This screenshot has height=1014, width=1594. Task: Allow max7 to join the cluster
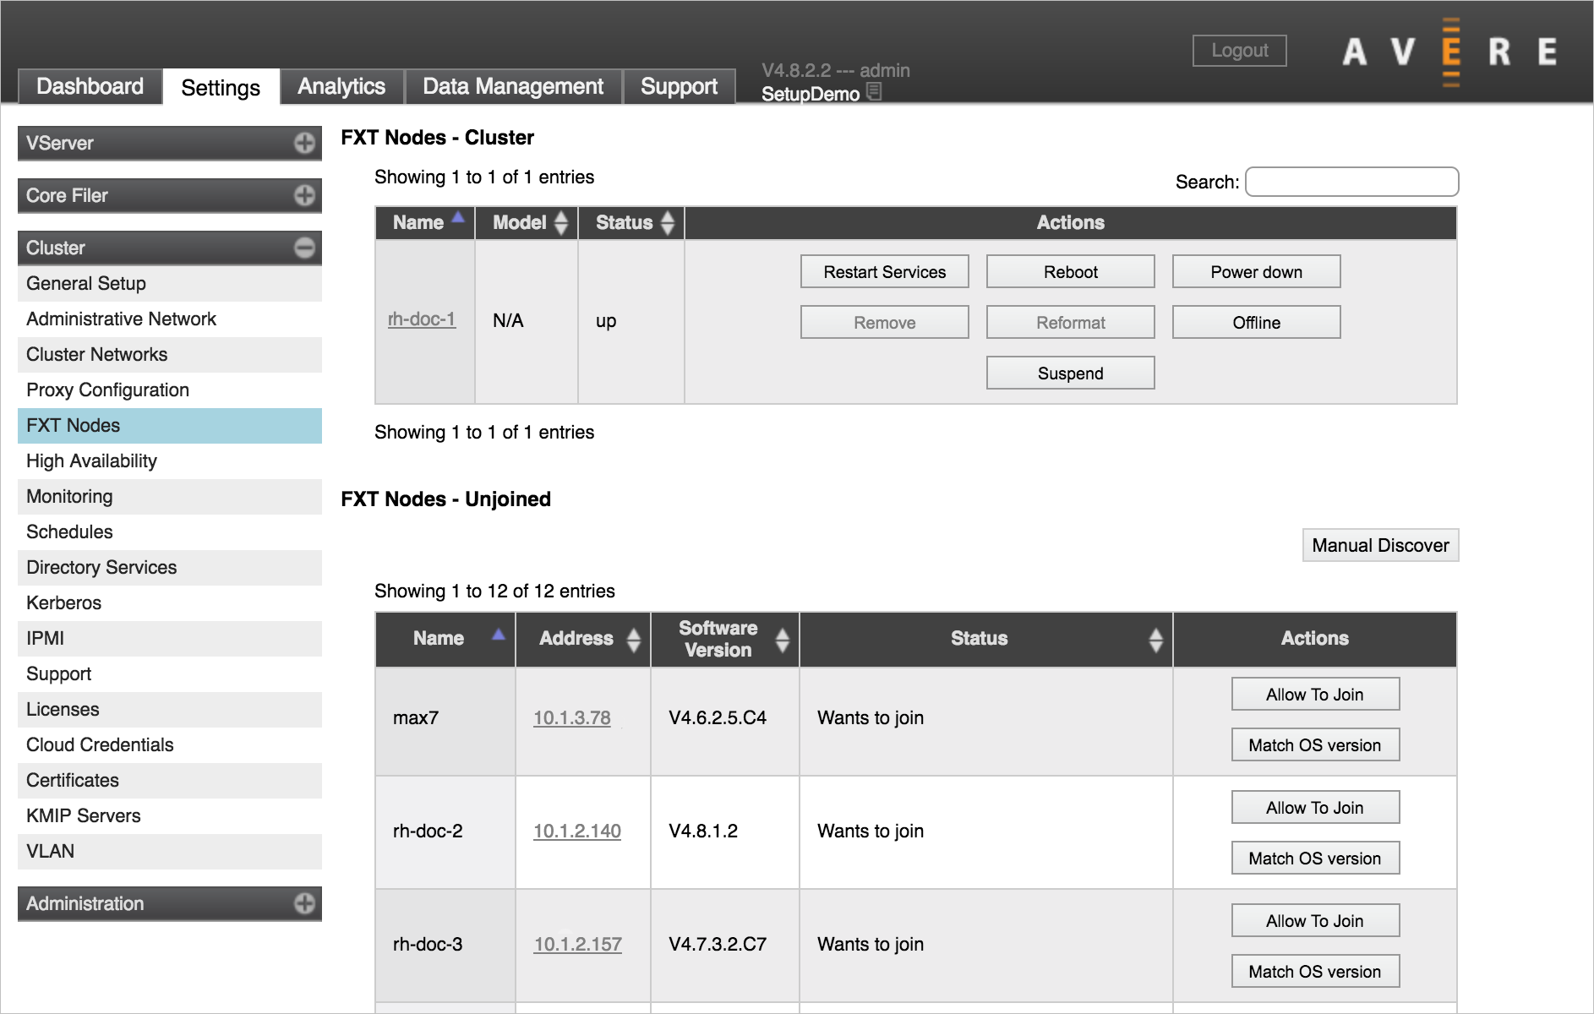1314,694
